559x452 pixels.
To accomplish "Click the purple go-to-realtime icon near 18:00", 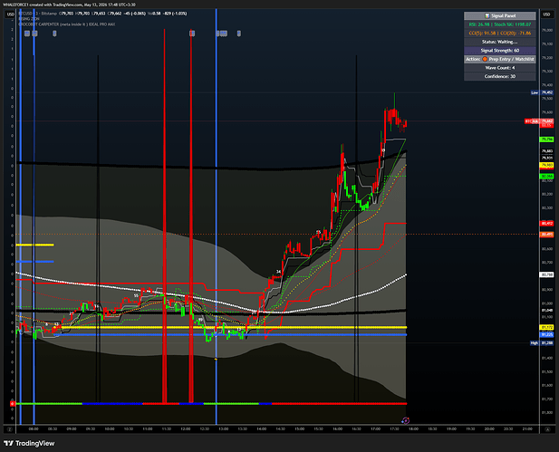I will pos(405,420).
